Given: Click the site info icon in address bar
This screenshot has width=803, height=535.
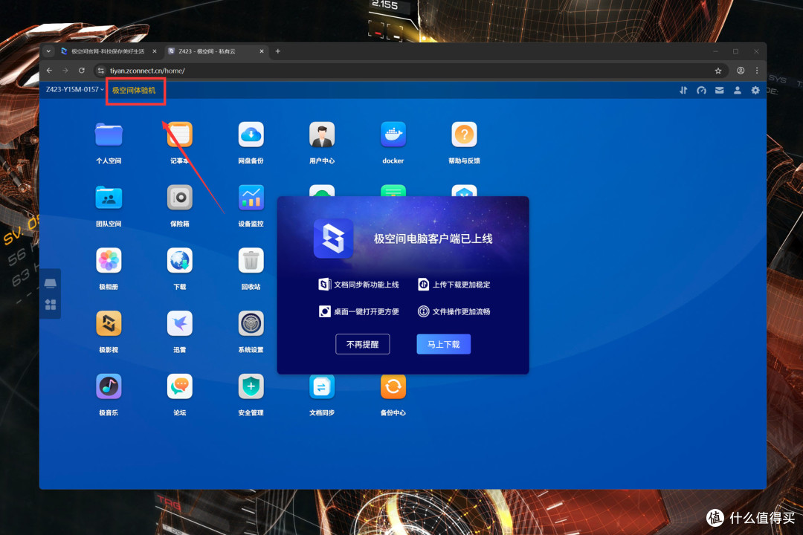Looking at the screenshot, I should (x=101, y=71).
